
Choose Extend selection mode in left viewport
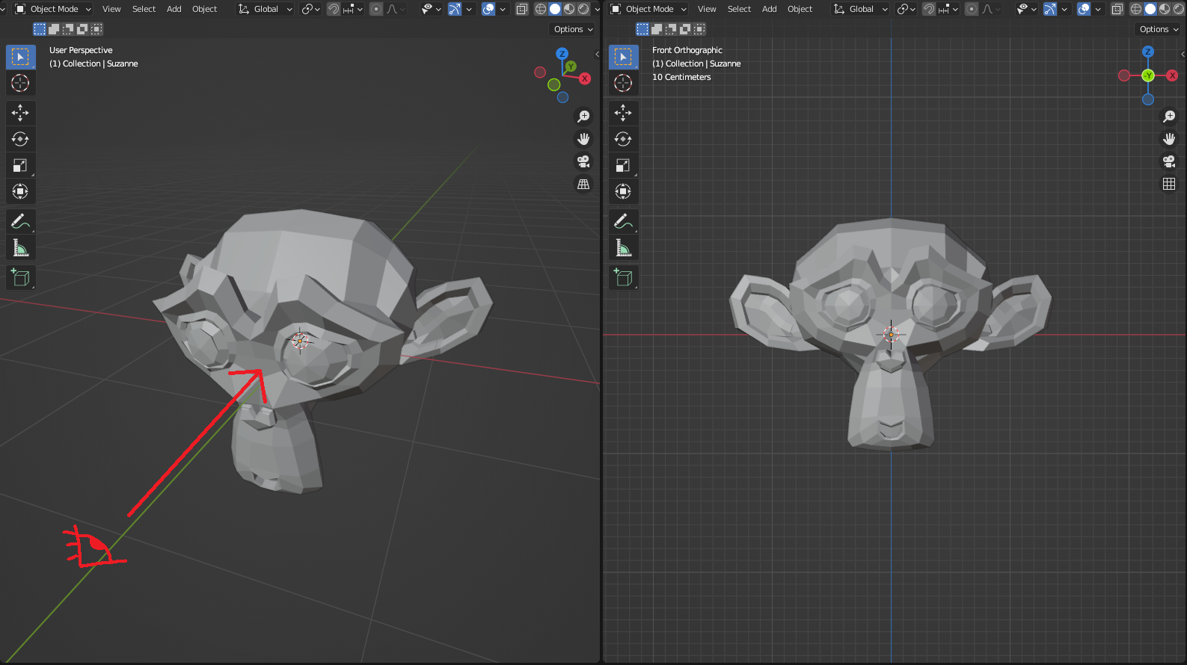[54, 29]
